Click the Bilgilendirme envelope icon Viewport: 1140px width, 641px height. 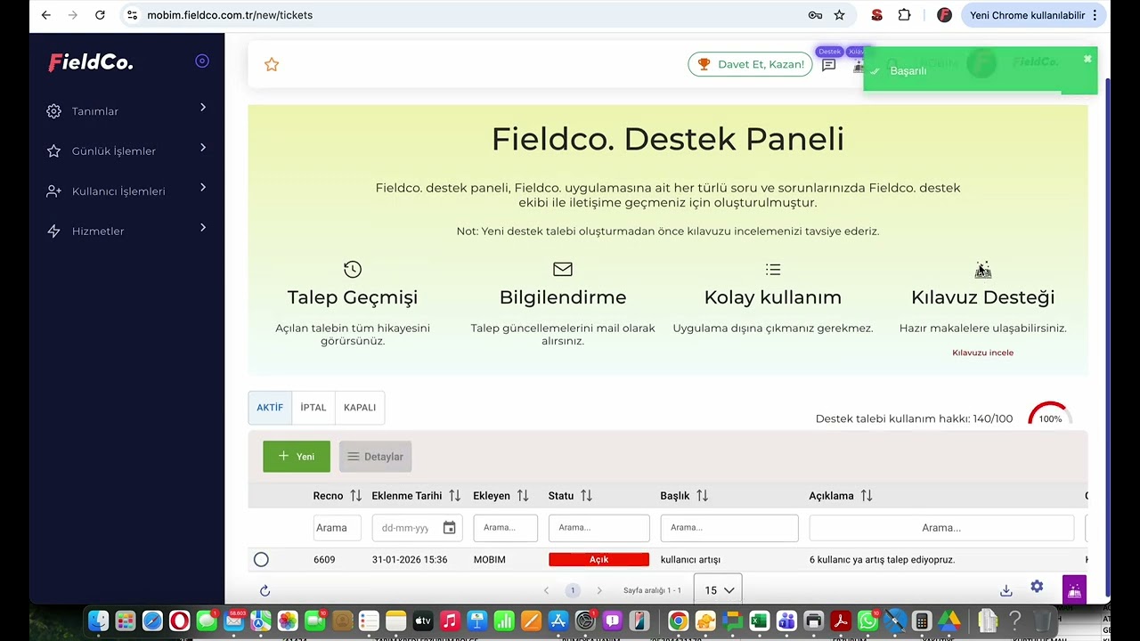click(563, 269)
